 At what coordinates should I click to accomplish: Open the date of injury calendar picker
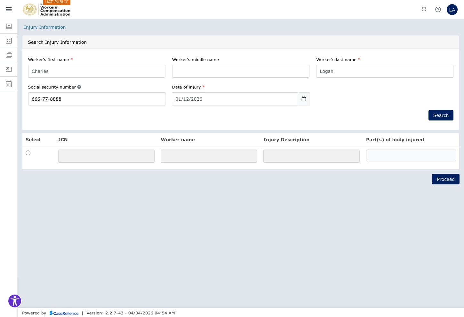tap(304, 99)
